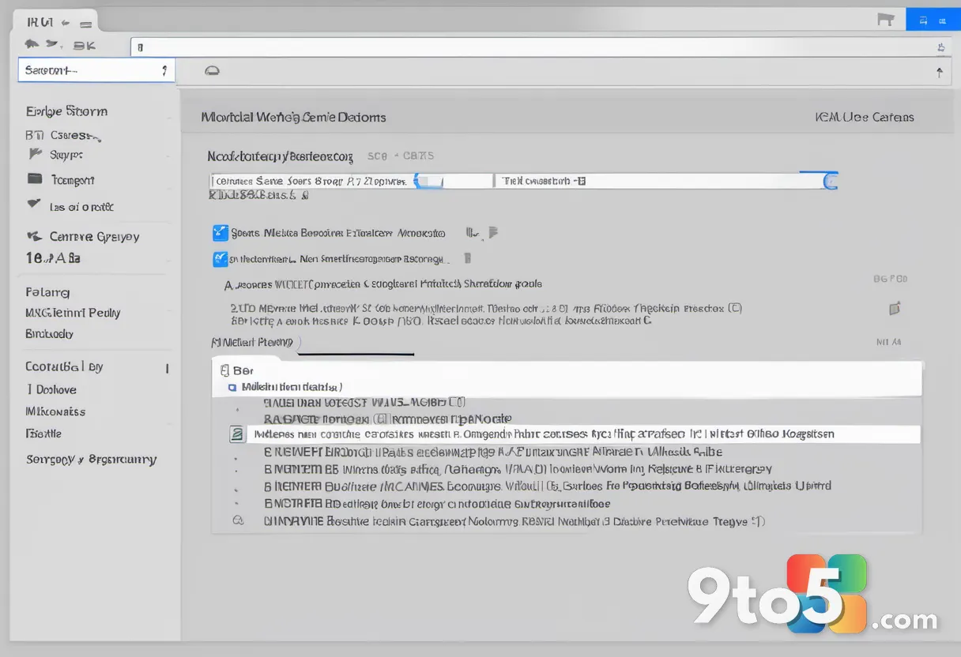The height and width of the screenshot is (657, 961).
Task: Select sidebar item 'Bsatlle'
Action: tap(43, 434)
